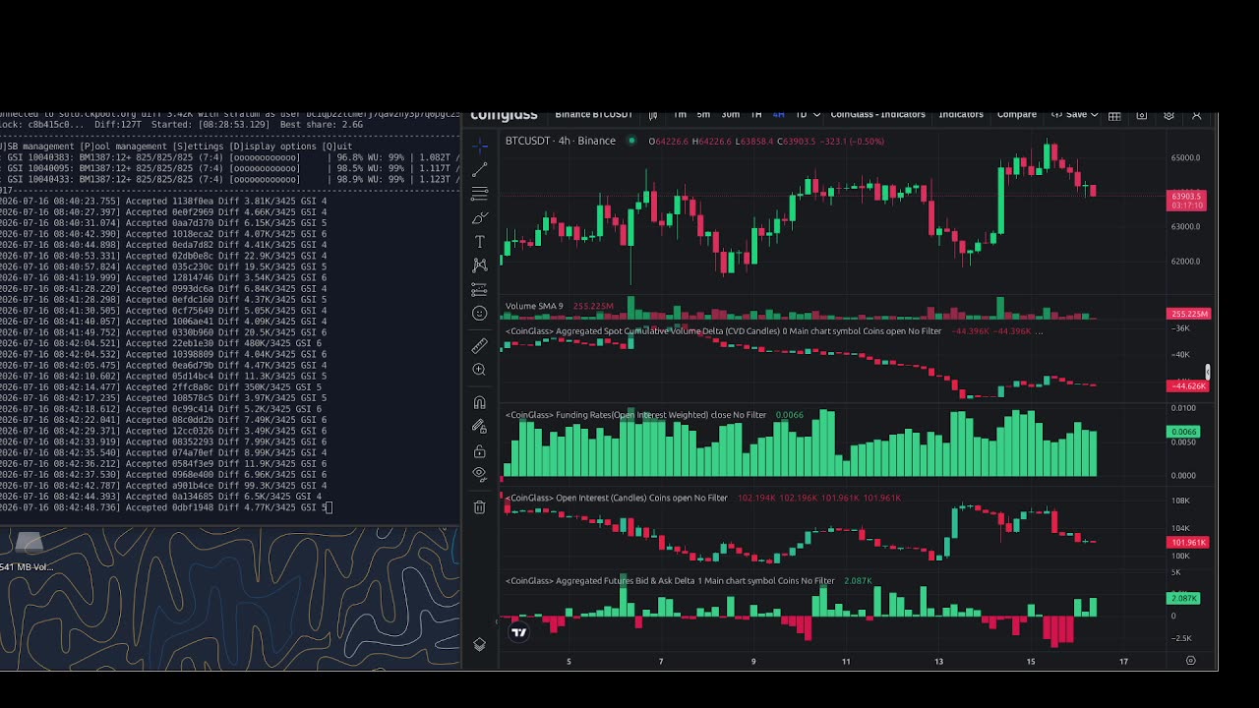Toggle fullscreen mode for the chart
The height and width of the screenshot is (708, 1259).
[x=1197, y=115]
